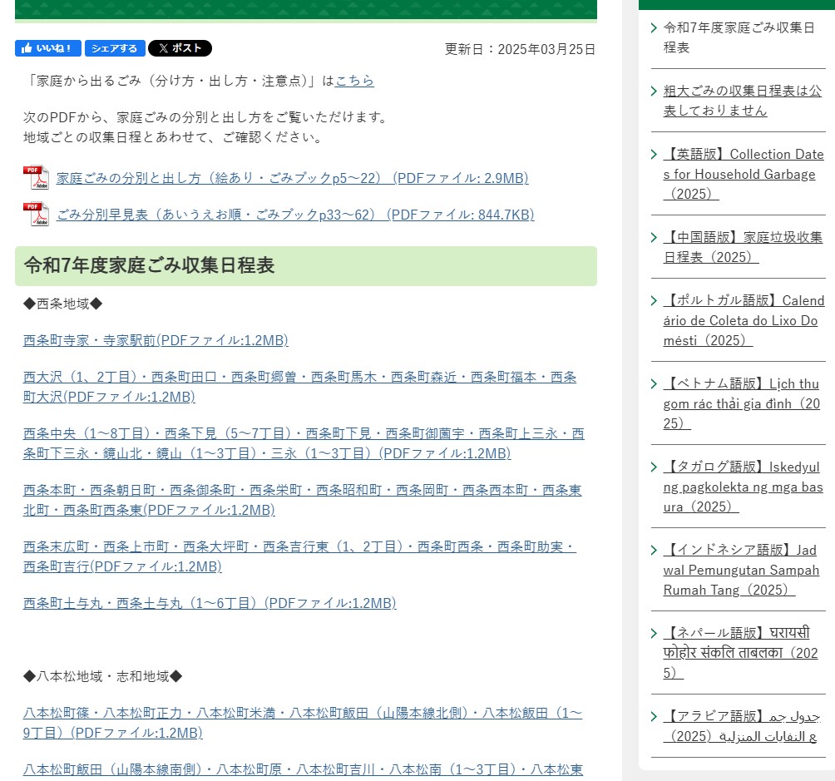835x781 pixels.
Task: Click the arrow beside 粗大ごみの収集日程表 entry
Action: [655, 91]
